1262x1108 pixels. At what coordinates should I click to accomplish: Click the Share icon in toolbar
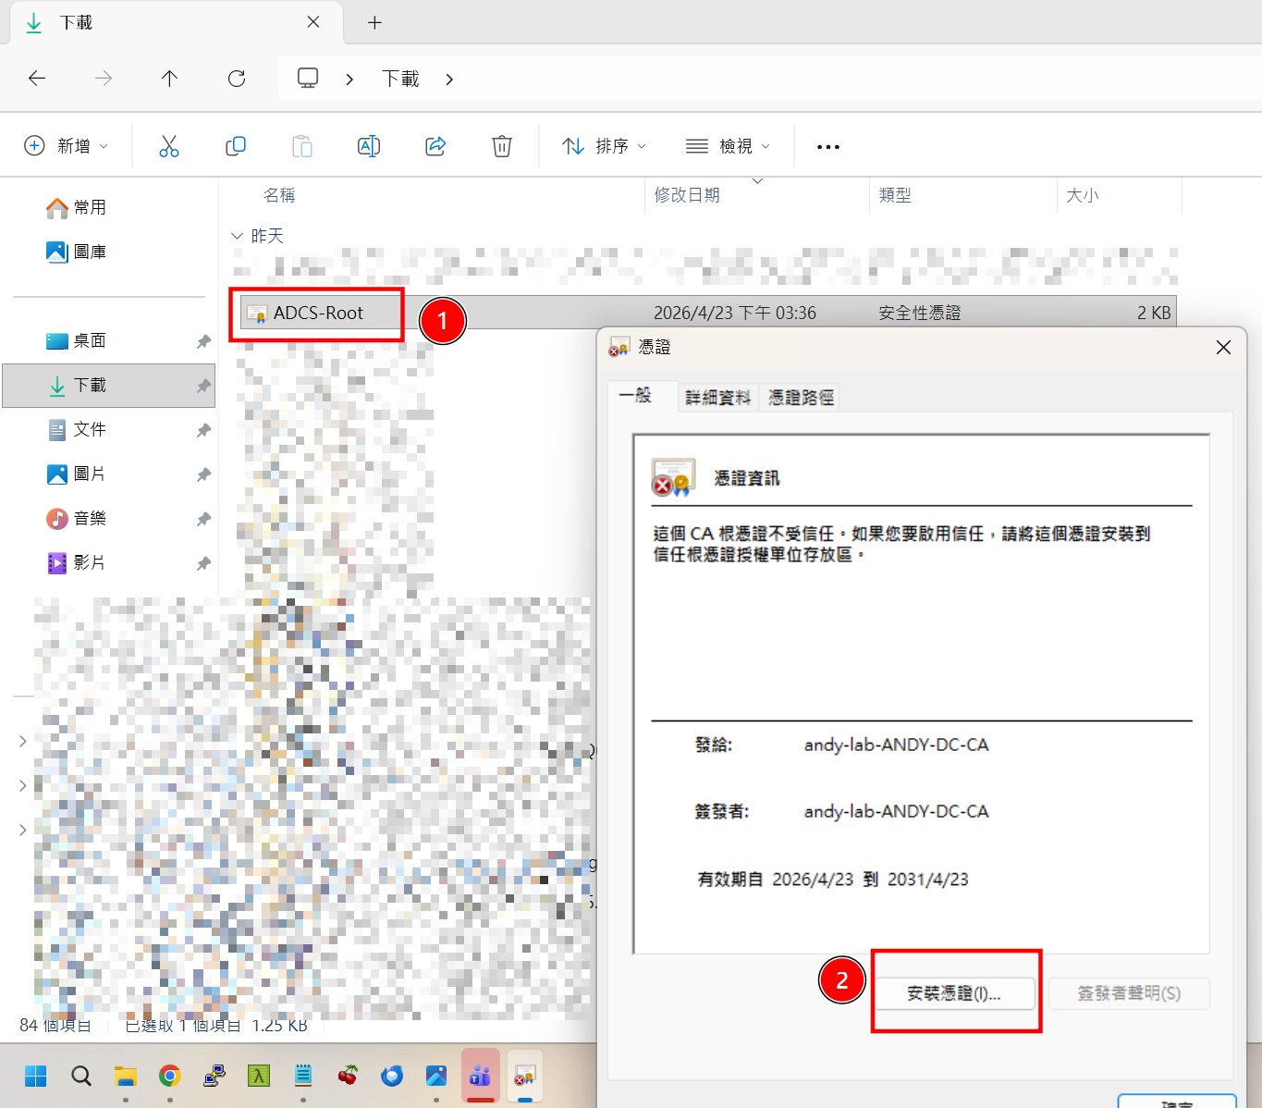pos(435,146)
